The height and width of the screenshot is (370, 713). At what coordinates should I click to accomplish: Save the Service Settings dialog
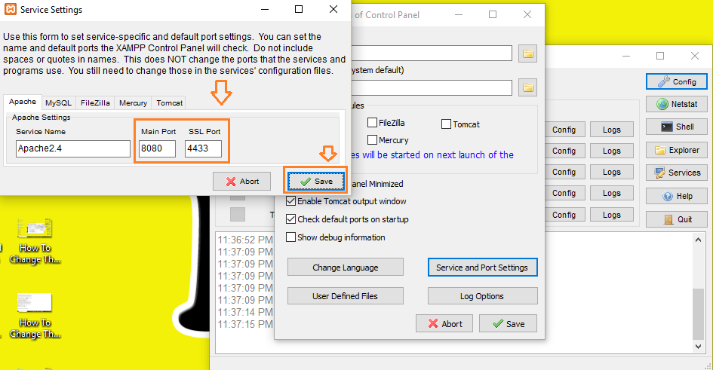pos(316,181)
